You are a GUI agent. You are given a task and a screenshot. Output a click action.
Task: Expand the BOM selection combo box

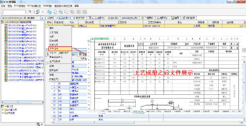pos(43,18)
